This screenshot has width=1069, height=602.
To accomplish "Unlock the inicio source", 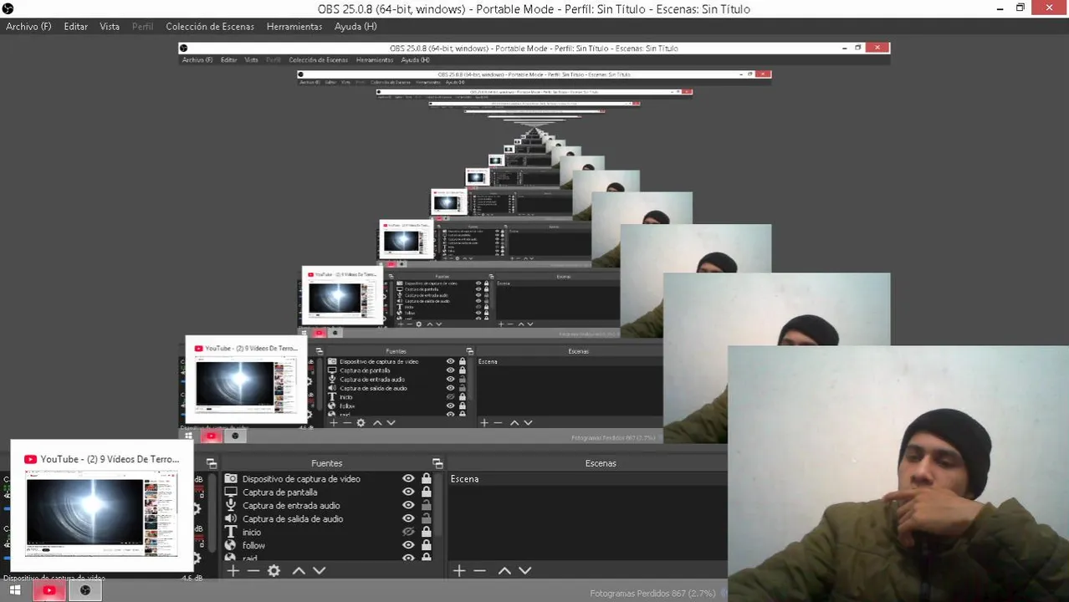I will (426, 533).
